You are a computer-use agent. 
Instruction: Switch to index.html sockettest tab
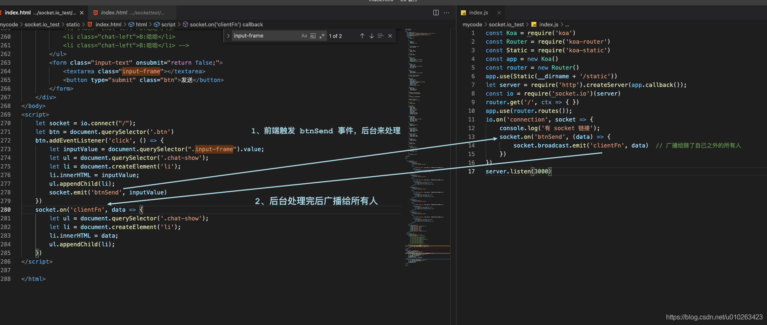click(132, 13)
